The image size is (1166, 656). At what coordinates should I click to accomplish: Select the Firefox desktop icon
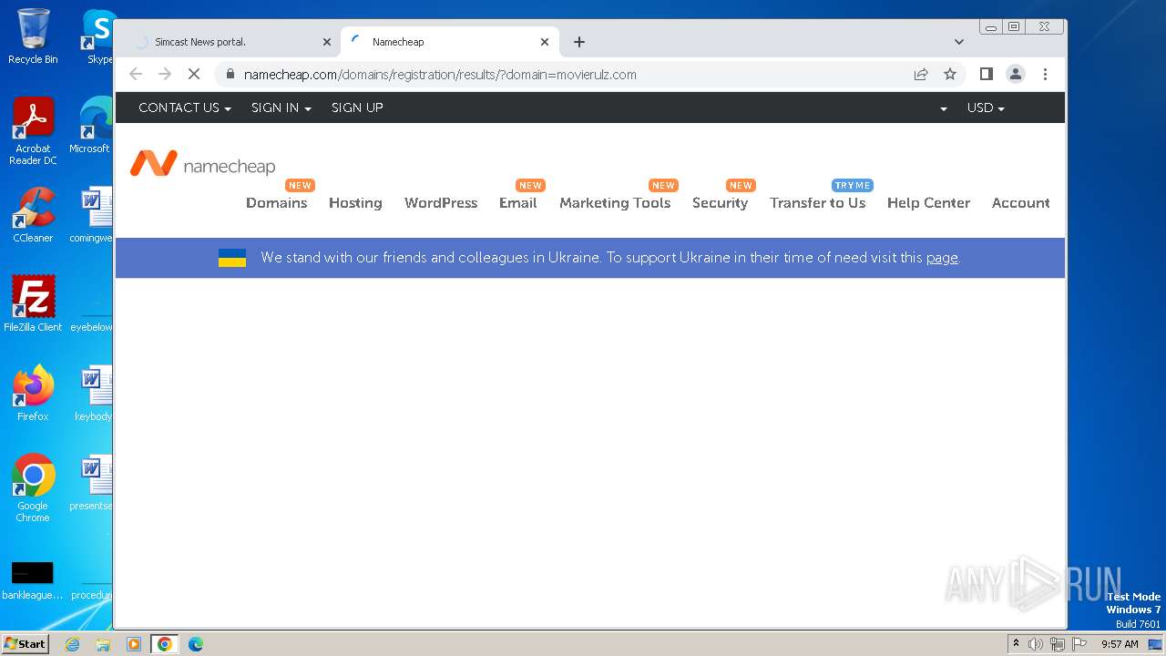pos(33,393)
